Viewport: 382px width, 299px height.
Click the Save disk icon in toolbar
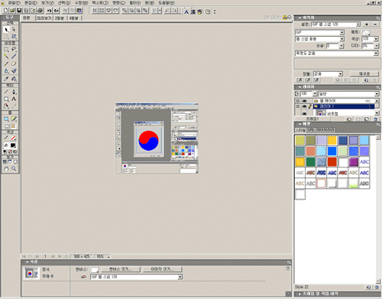pos(19,11)
